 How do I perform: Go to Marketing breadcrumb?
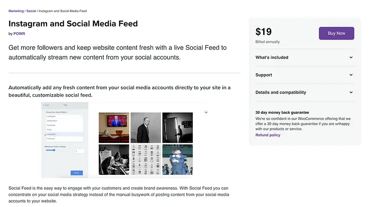coord(16,11)
